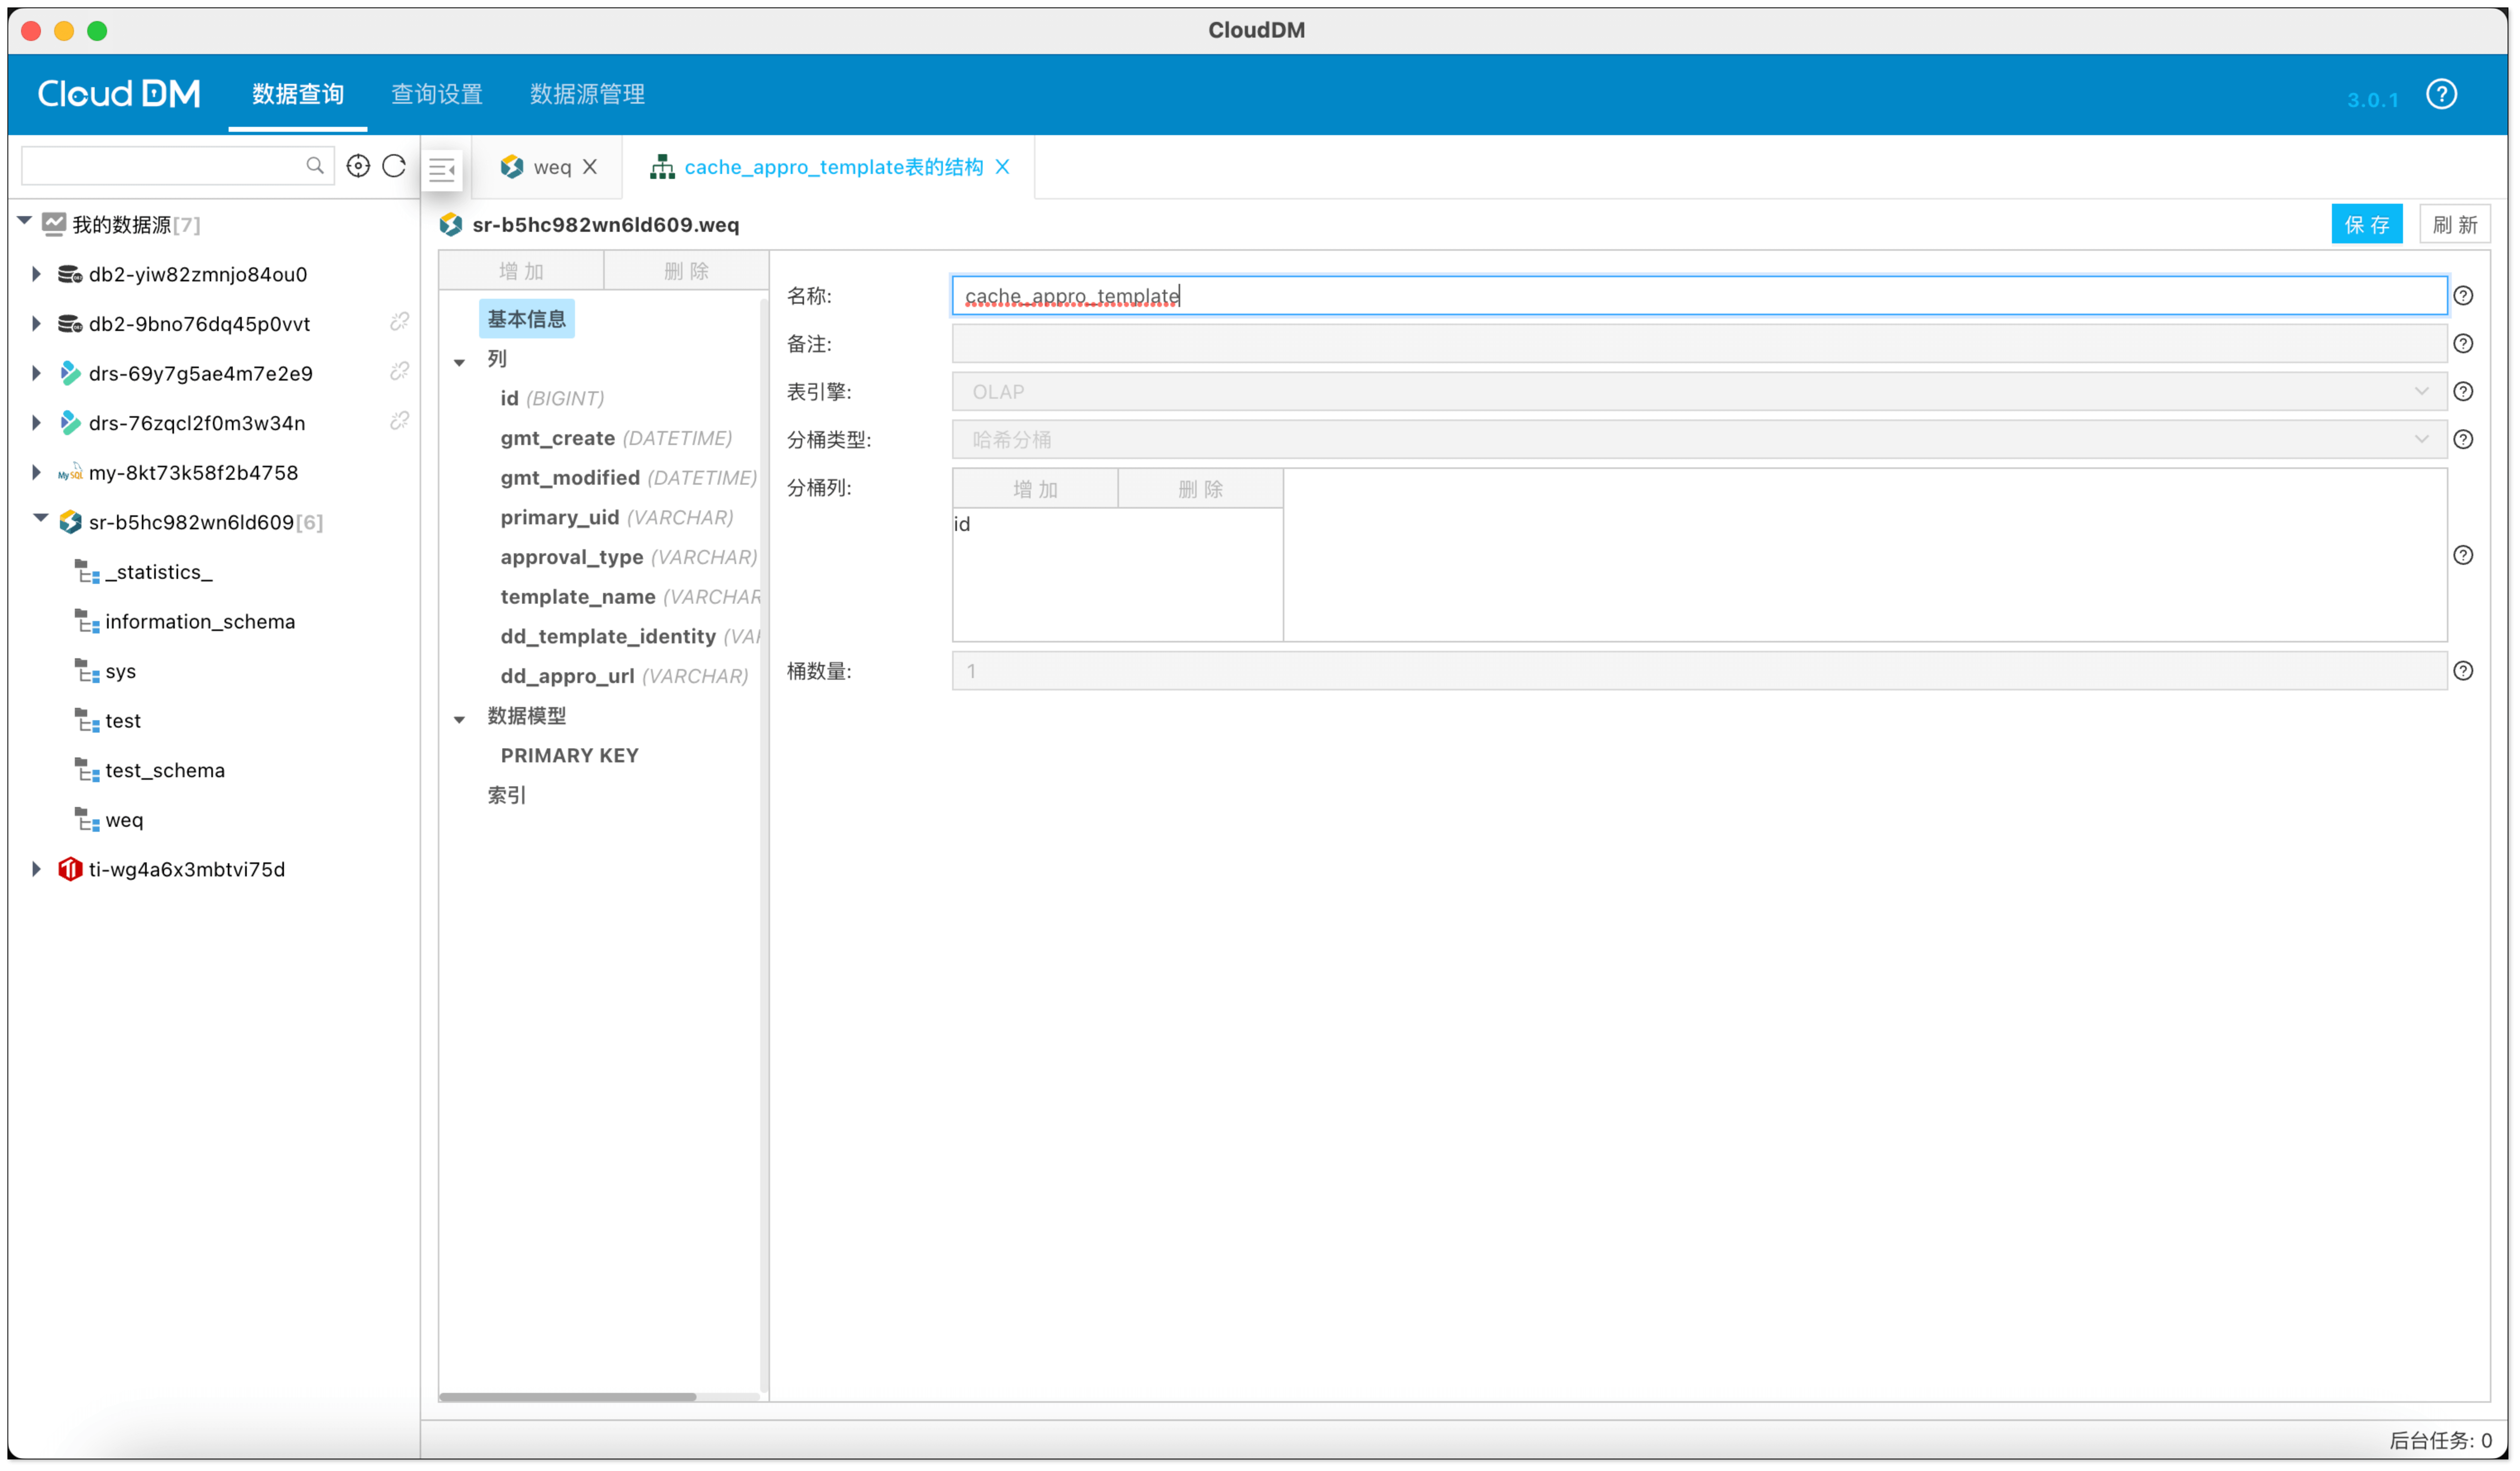Expand the ti-wg4a6x3mbtvi75d datasource
The image size is (2520, 1471).
[x=36, y=869]
